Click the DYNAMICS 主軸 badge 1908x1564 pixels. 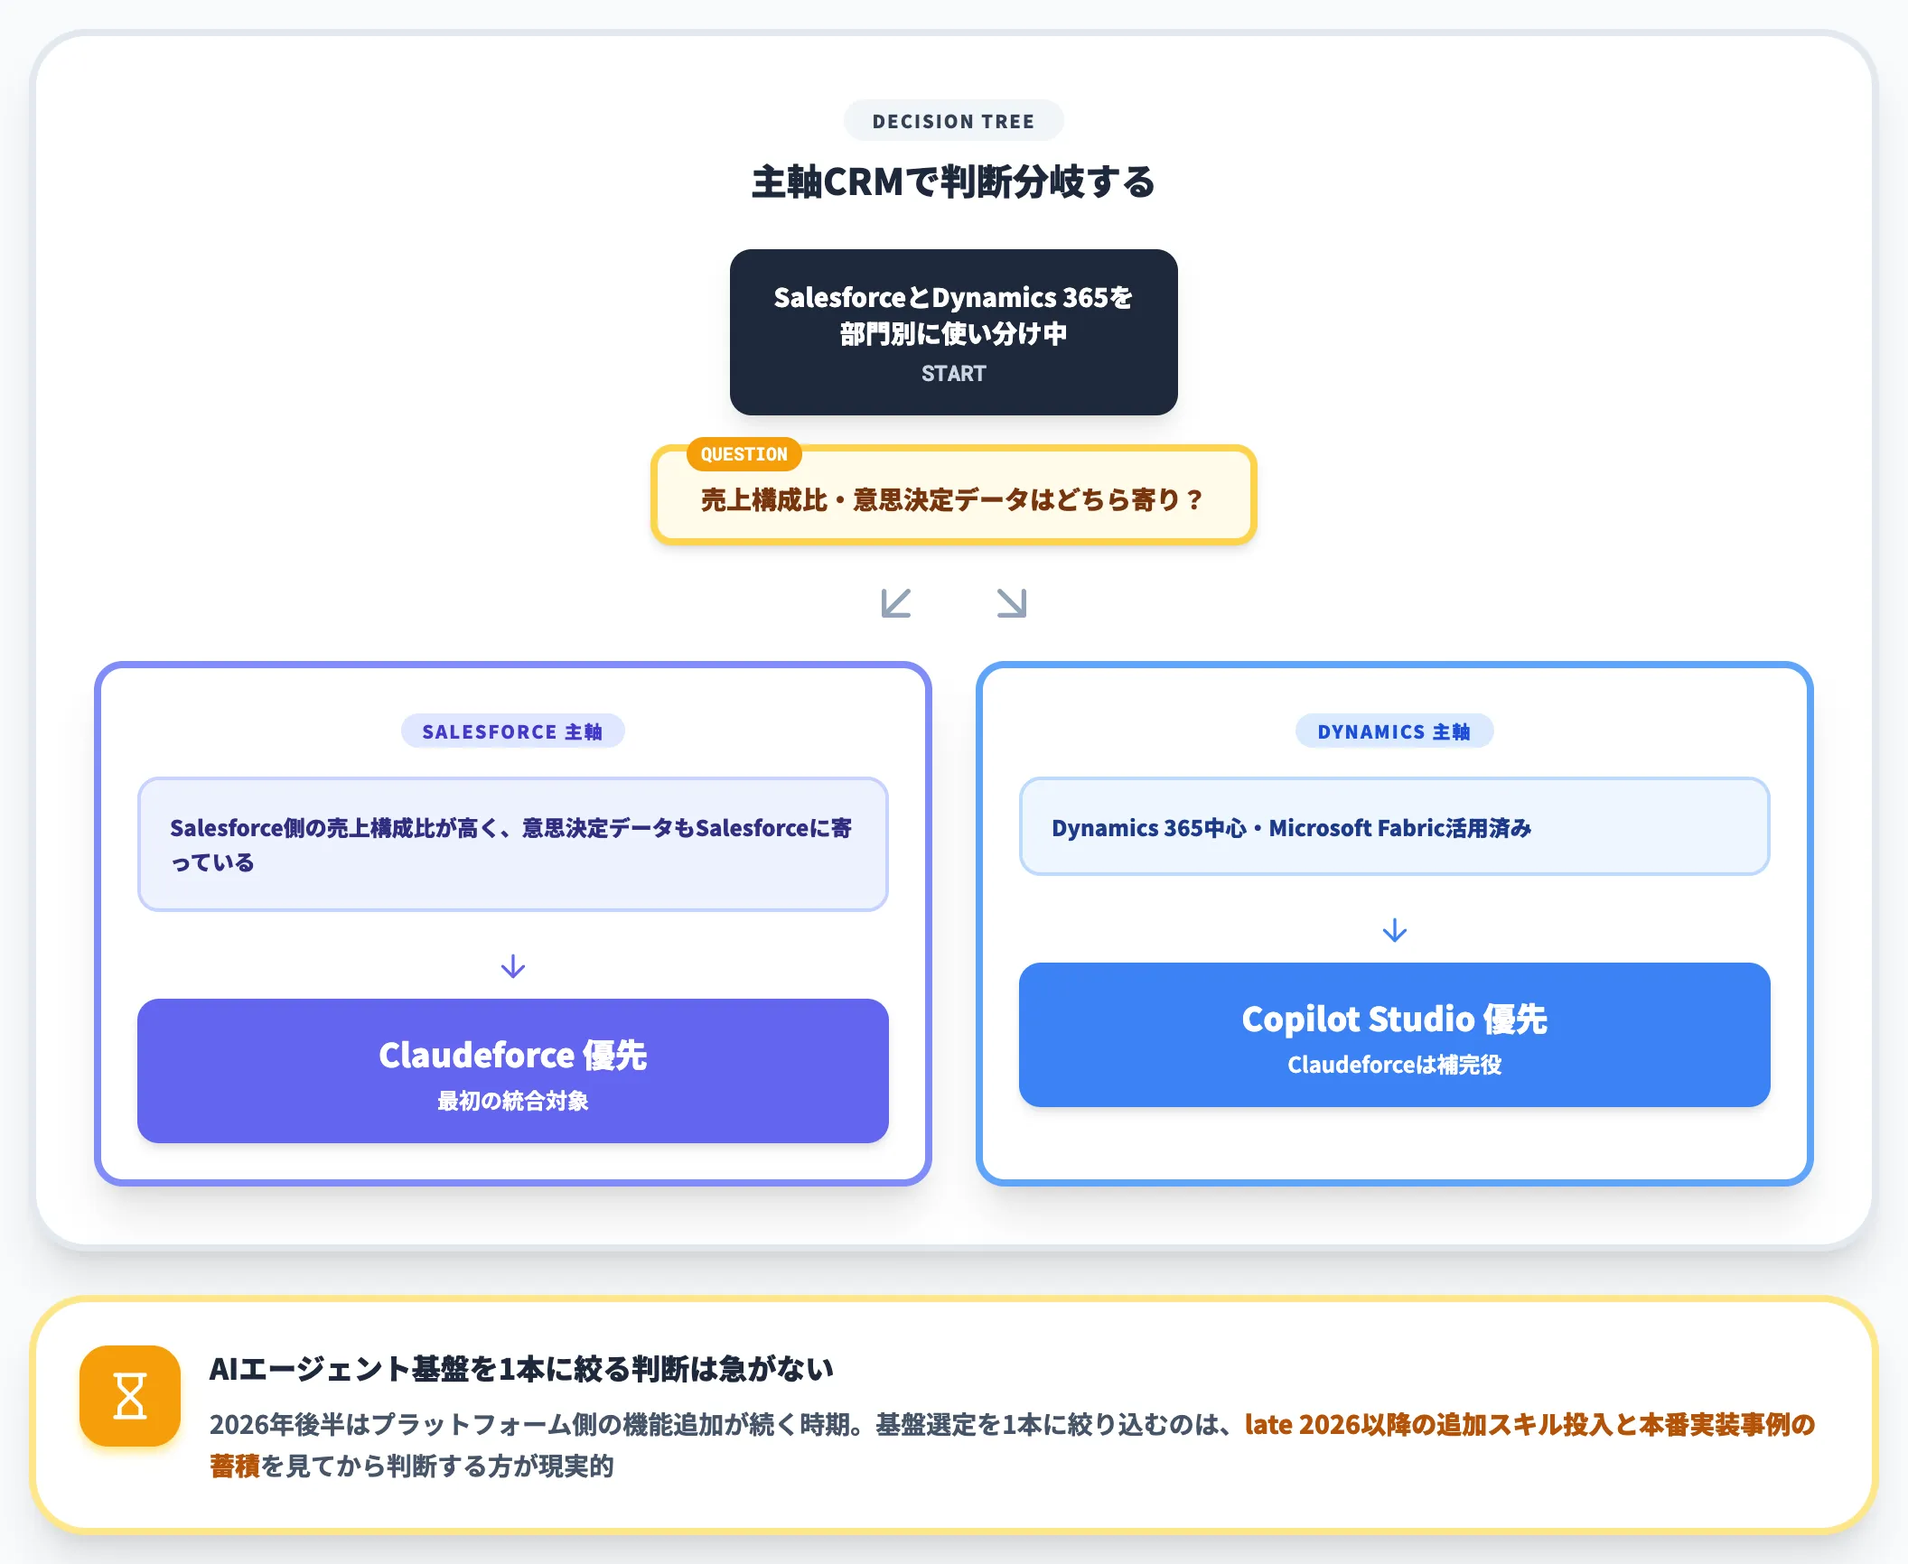click(1395, 731)
